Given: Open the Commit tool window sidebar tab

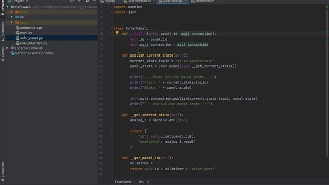Looking at the screenshot, I should pyautogui.click(x=3, y=53).
